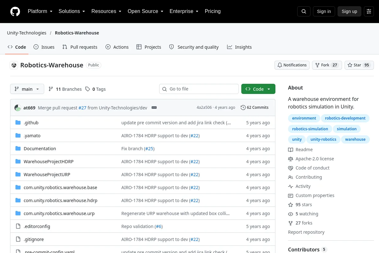The width and height of the screenshot is (379, 253).
Task: Open the Enterprise dropdown menu
Action: click(184, 11)
